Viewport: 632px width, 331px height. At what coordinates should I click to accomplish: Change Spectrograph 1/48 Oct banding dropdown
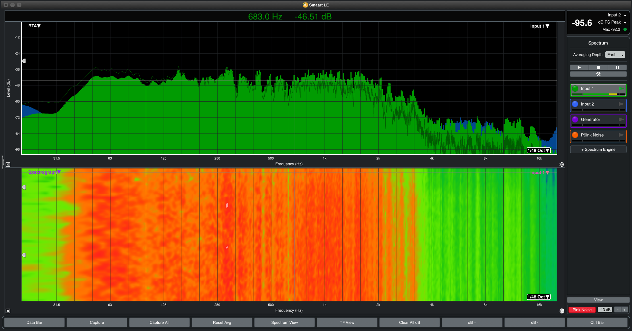coord(539,297)
